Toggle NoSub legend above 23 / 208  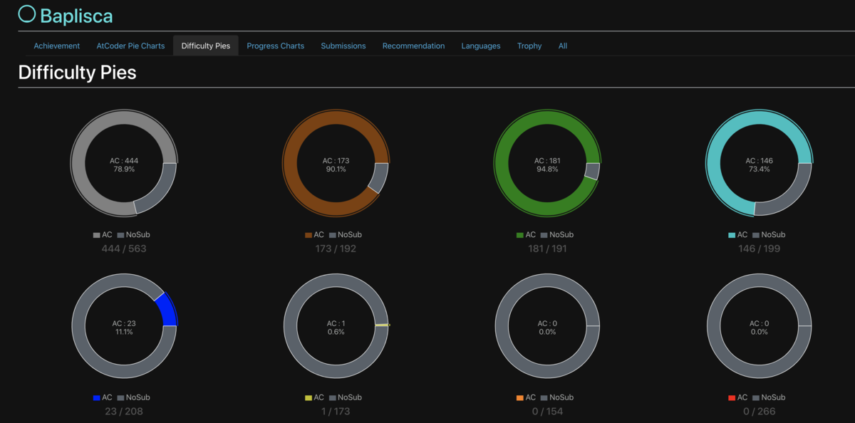(x=134, y=397)
